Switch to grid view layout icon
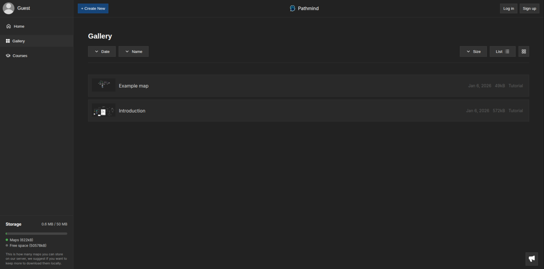This screenshot has height=269, width=544. pyautogui.click(x=524, y=51)
